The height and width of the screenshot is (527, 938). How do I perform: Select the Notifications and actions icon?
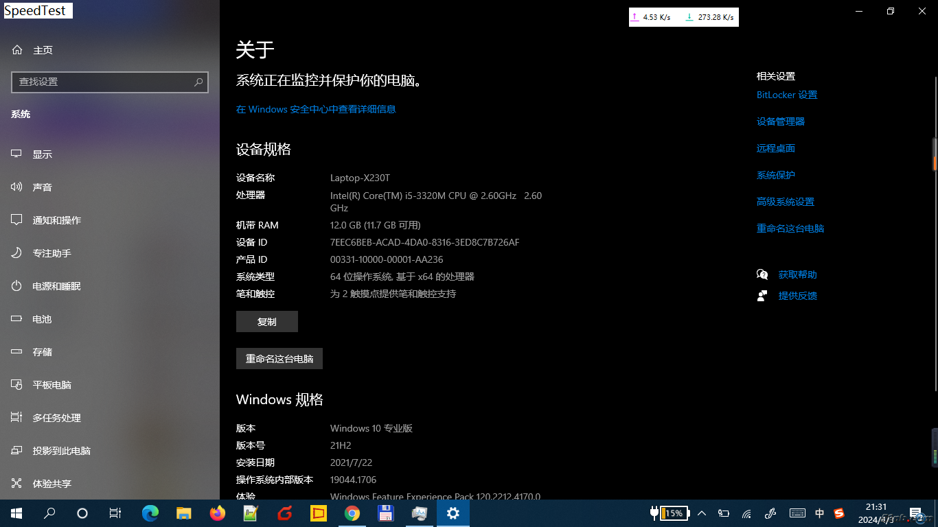(17, 220)
